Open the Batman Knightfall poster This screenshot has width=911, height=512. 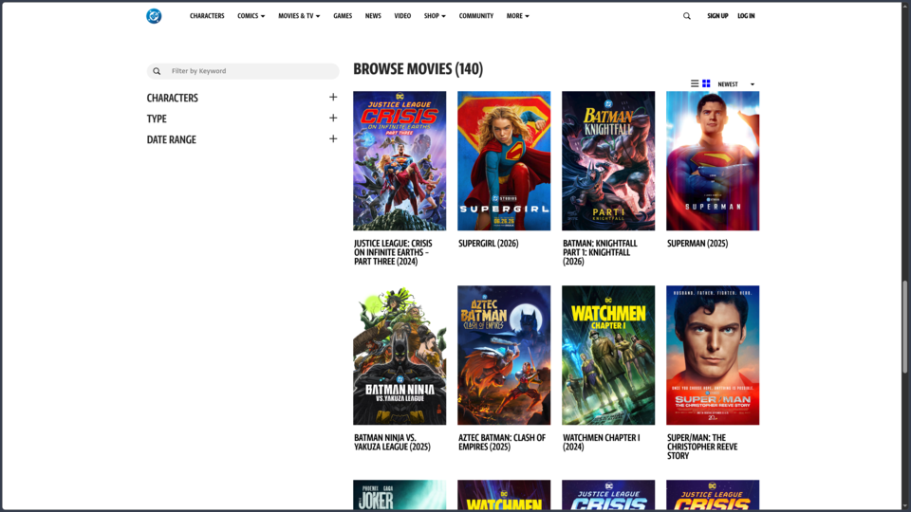click(x=608, y=161)
